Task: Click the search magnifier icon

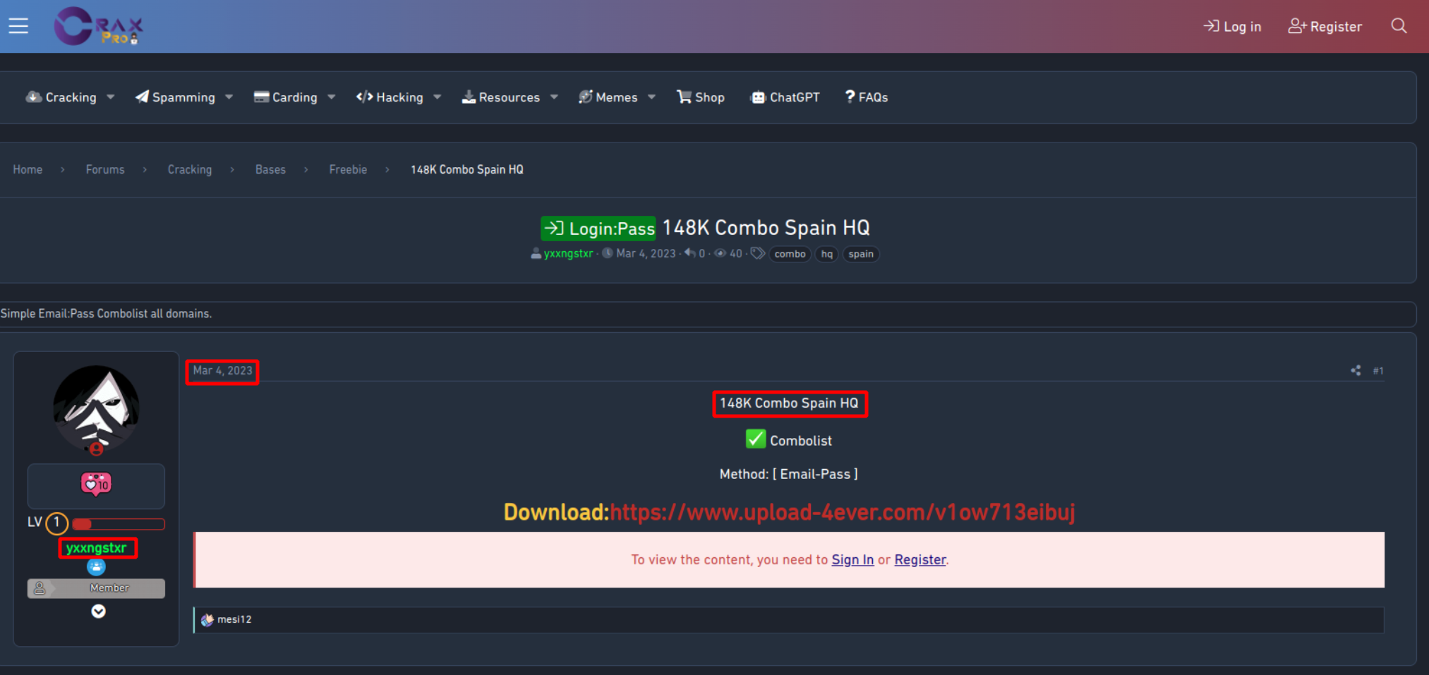Action: coord(1399,26)
